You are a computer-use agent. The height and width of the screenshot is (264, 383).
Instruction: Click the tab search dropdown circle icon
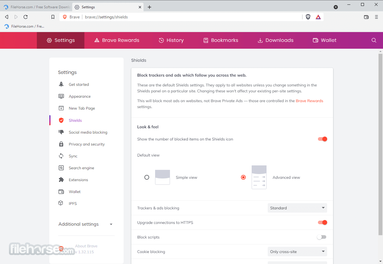336,7
